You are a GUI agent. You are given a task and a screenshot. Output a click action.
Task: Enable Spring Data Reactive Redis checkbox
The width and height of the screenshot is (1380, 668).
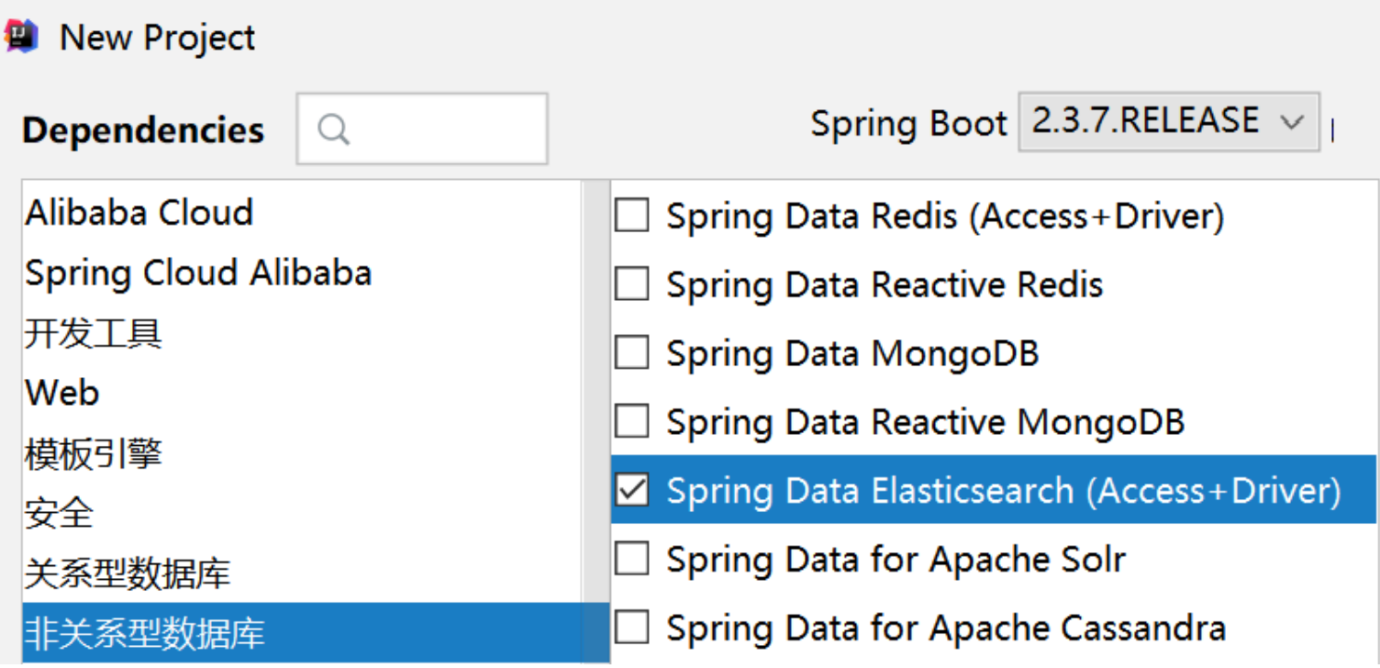coord(631,284)
